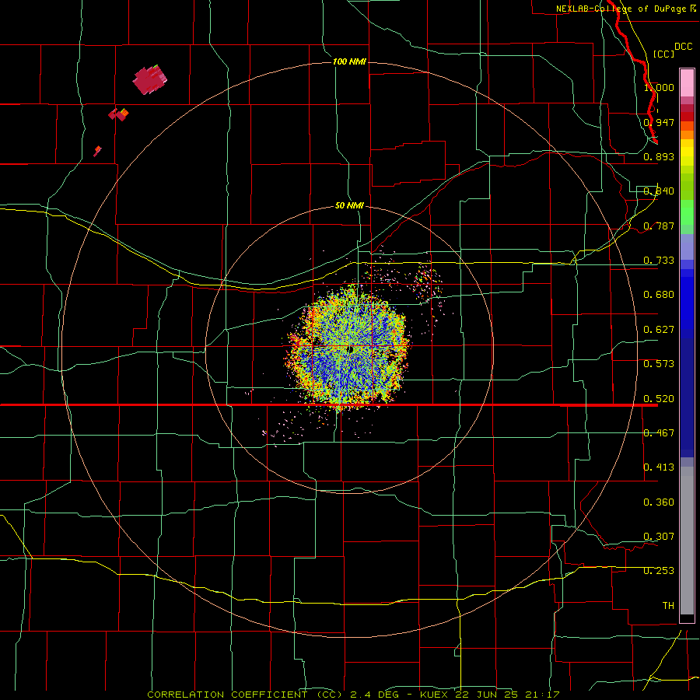Click the 100 NMI range ring label
This screenshot has height=700, width=700.
pos(349,61)
